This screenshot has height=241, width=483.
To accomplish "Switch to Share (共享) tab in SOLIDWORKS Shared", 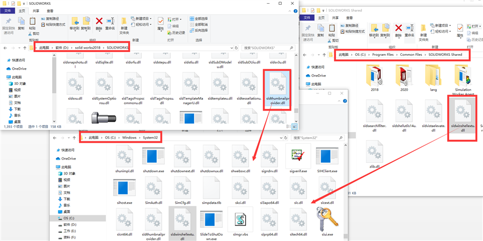I will click(335, 18).
